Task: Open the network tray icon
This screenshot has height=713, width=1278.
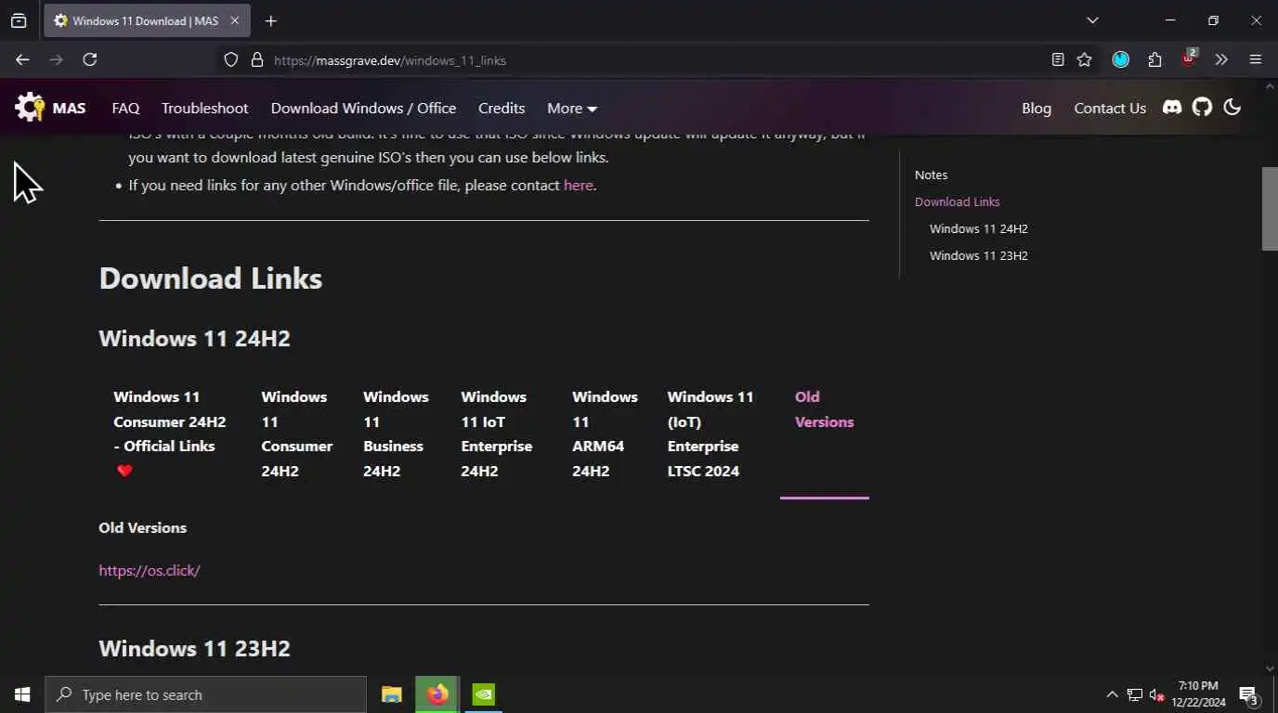Action: (x=1134, y=694)
